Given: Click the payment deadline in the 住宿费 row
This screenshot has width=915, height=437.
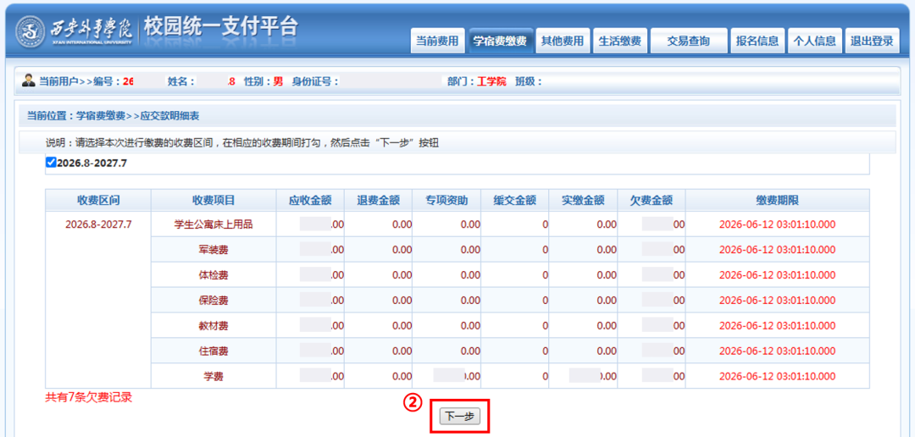Looking at the screenshot, I should coord(777,351).
